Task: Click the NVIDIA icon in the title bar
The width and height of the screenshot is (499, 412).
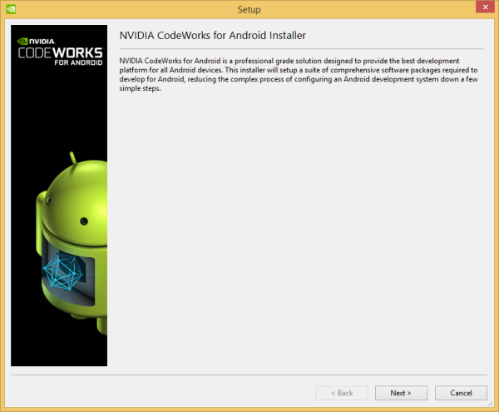Action: point(11,9)
